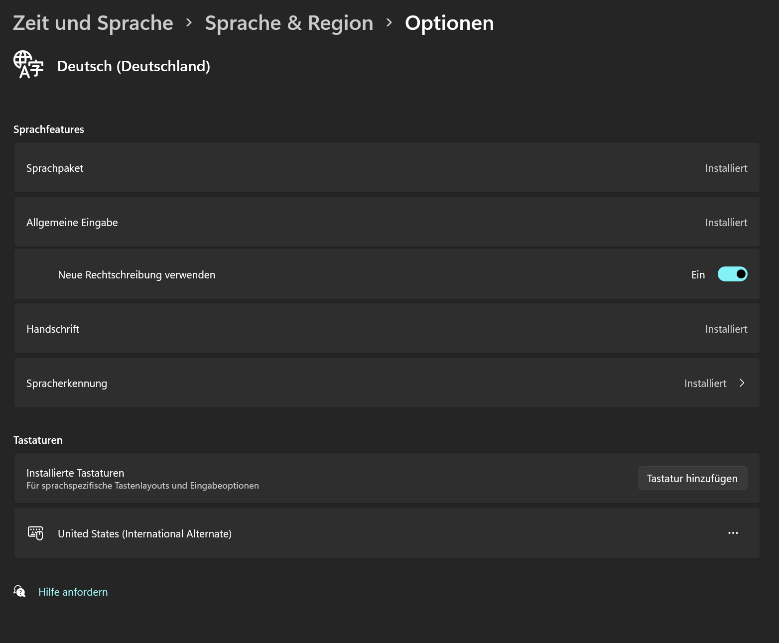The image size is (779, 643).
Task: Click the Optionen breadcrumb title
Action: click(x=449, y=23)
